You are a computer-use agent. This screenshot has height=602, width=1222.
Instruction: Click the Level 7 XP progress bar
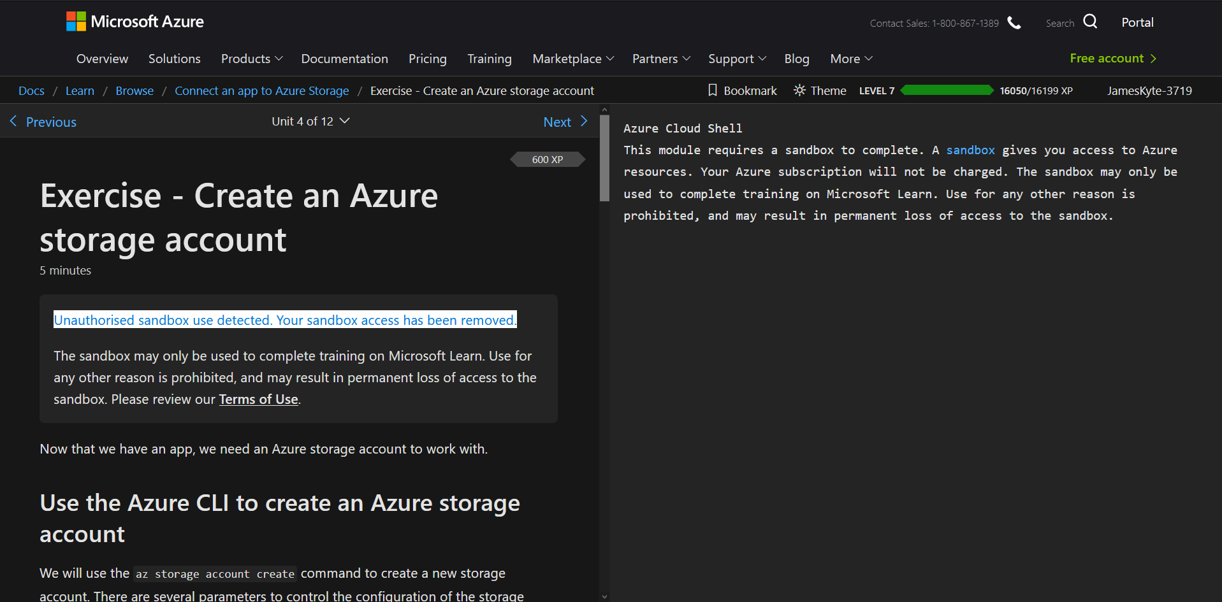pyautogui.click(x=947, y=90)
